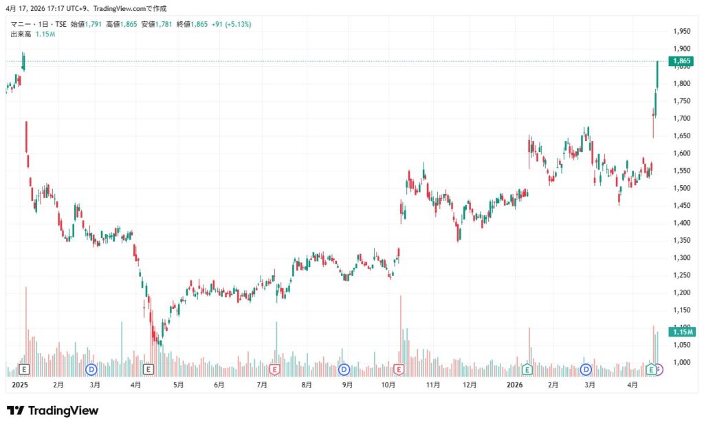Click the red E marker in October 2025

click(399, 370)
